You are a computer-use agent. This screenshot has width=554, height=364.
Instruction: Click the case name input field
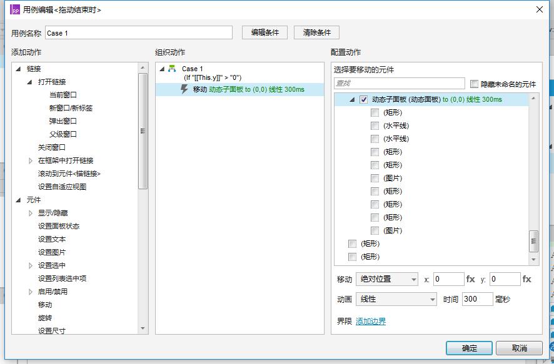[139, 33]
